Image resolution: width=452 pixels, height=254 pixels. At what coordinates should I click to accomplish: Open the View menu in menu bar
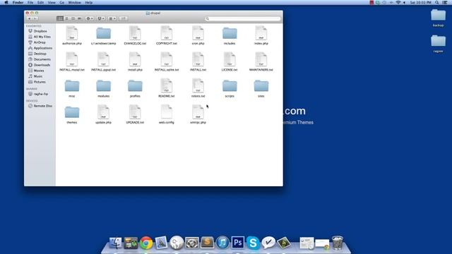coord(52,2)
